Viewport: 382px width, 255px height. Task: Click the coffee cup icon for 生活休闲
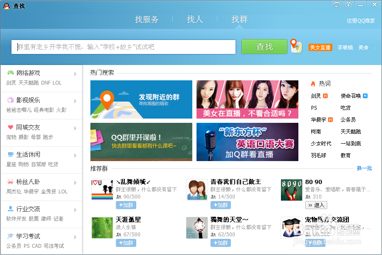pyautogui.click(x=11, y=154)
